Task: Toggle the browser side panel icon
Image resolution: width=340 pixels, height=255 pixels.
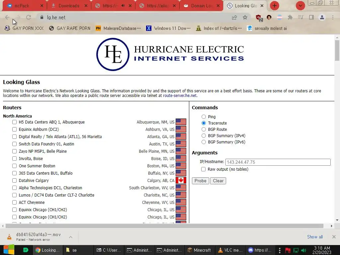Action: [x=311, y=17]
